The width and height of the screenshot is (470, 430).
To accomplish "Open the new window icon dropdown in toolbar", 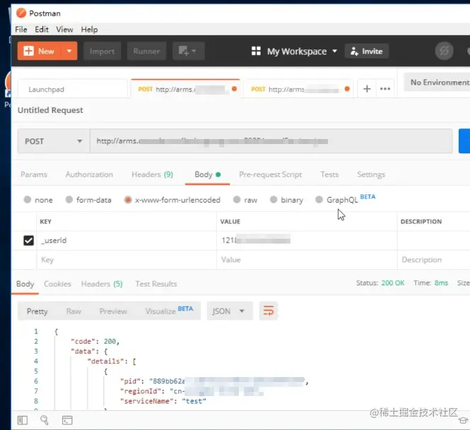I will coord(189,51).
